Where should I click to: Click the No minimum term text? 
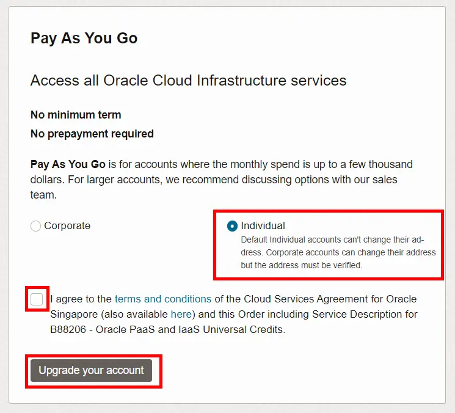(x=76, y=115)
